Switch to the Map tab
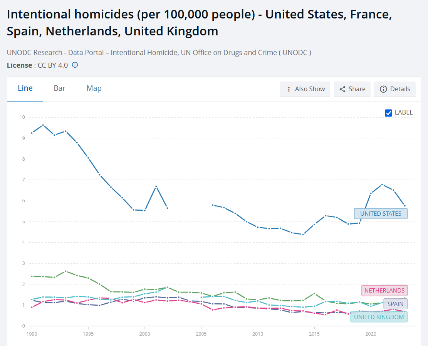Image resolution: width=428 pixels, height=346 pixels. pyautogui.click(x=94, y=88)
